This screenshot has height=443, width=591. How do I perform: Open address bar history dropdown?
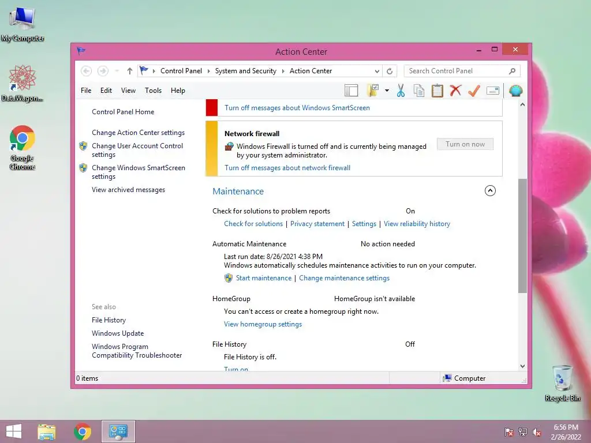376,71
